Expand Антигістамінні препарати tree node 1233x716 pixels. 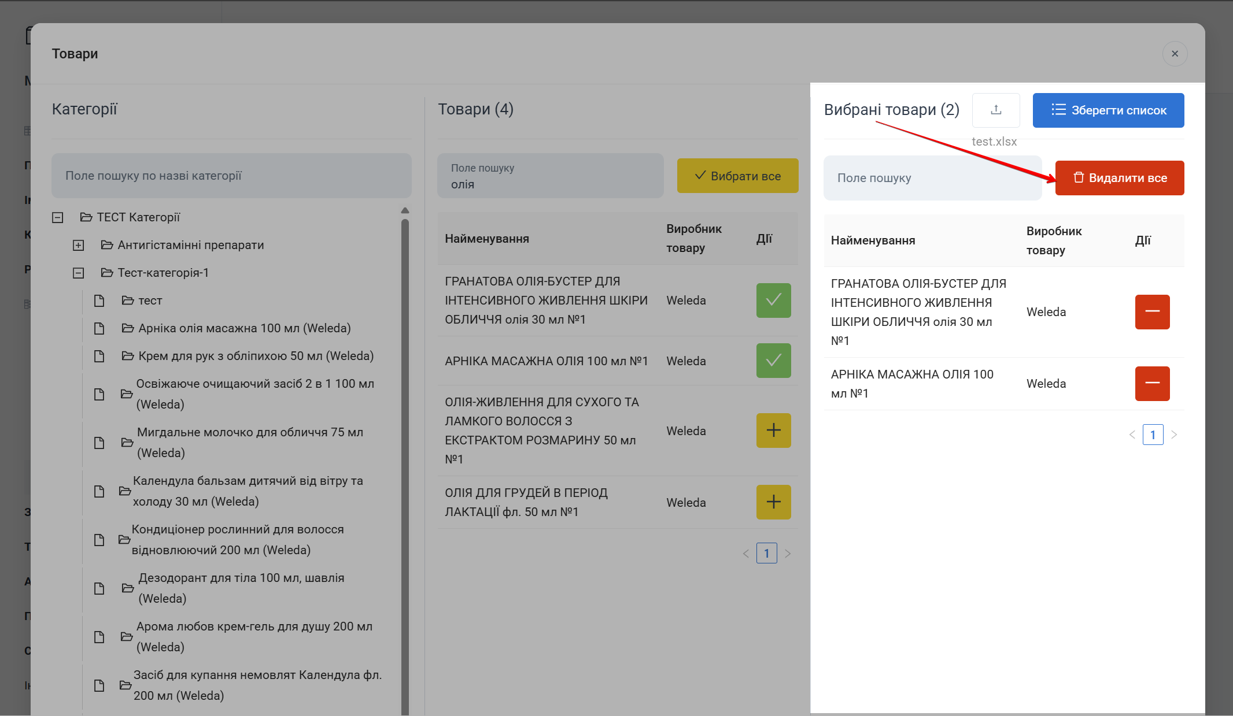point(78,245)
